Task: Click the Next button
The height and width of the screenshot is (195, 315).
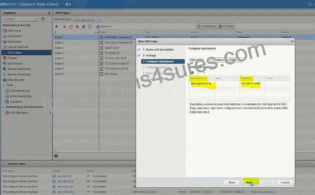Action: (x=250, y=182)
